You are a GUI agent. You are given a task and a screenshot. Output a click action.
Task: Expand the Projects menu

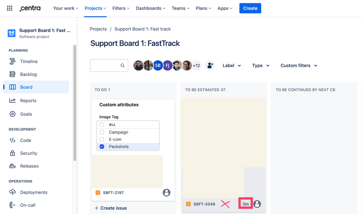click(x=95, y=8)
